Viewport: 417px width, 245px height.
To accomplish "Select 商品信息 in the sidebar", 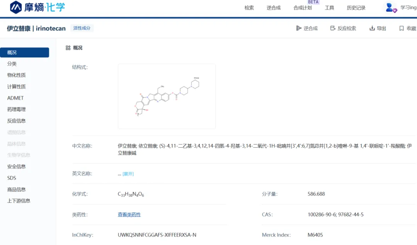I will pos(17,189).
